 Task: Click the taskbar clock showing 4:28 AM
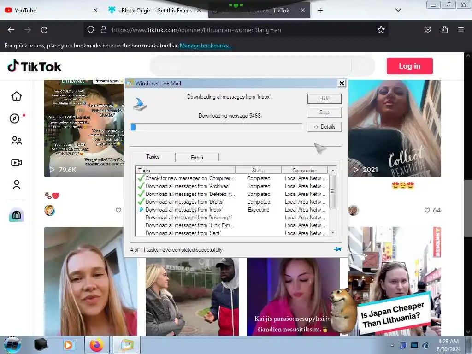(448, 345)
